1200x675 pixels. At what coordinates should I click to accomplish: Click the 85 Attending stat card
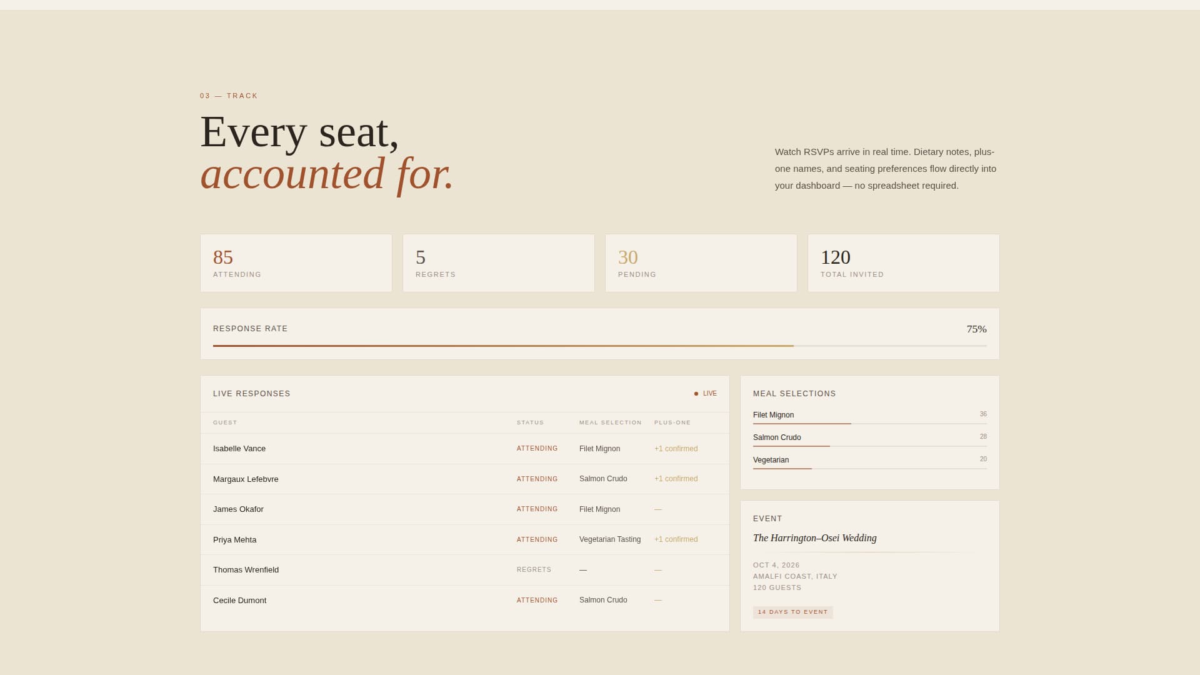pos(296,262)
